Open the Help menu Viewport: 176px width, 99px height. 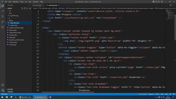(x=41, y=2)
